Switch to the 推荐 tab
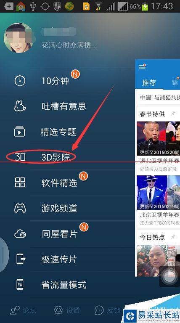 149,82
